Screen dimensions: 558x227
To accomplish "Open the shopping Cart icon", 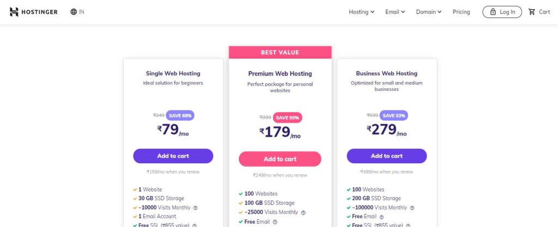I will click(532, 12).
